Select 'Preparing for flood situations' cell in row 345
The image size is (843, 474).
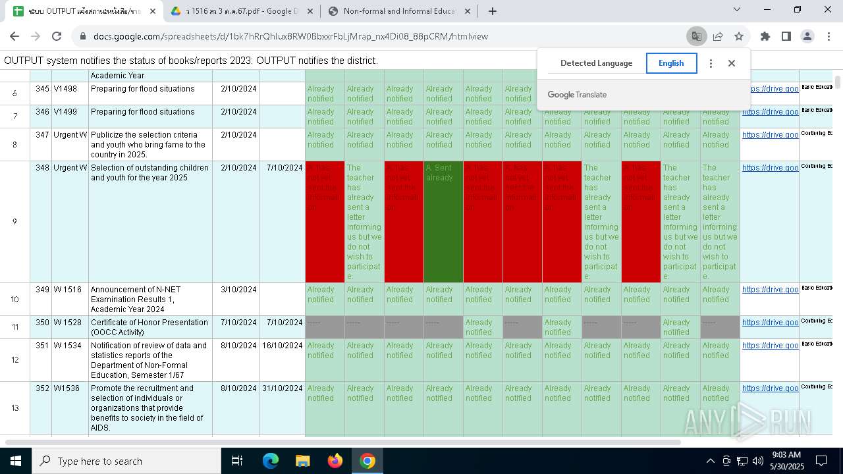150,93
